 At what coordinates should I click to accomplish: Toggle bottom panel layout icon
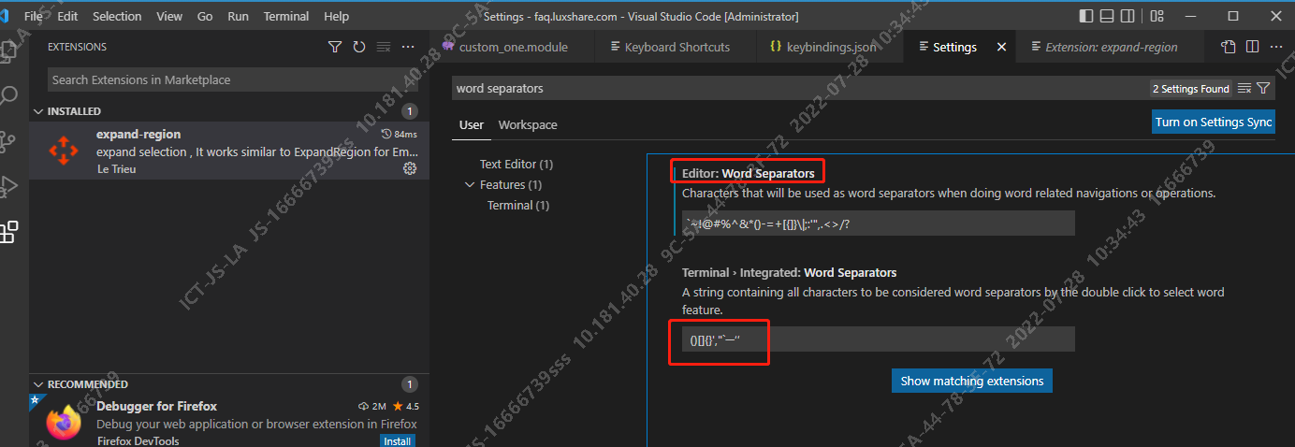pos(1107,16)
